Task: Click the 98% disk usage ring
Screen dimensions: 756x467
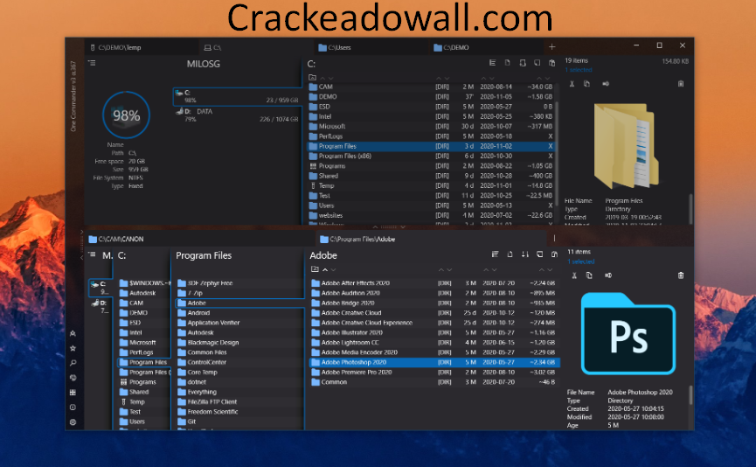Action: pyautogui.click(x=126, y=115)
